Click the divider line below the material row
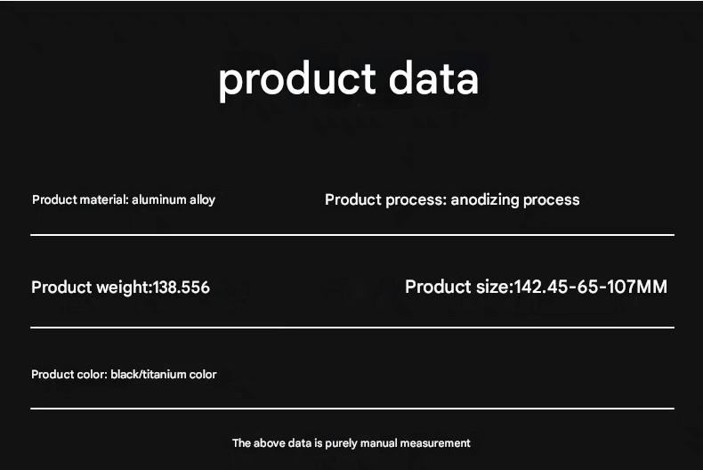The image size is (703, 470). tap(352, 234)
